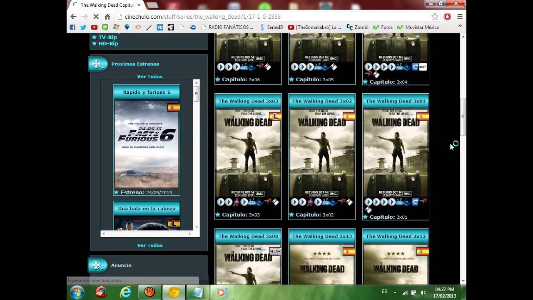Screen dimensions: 533x300
Task: Click the lower Ver Todas link below the list
Action: (x=150, y=245)
